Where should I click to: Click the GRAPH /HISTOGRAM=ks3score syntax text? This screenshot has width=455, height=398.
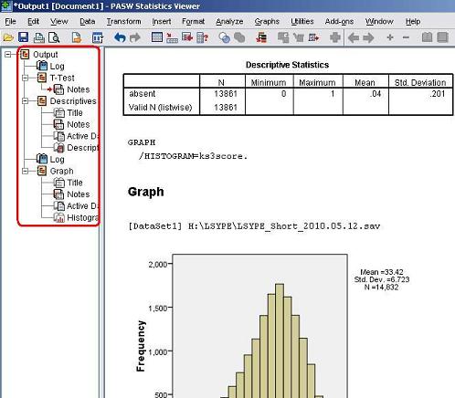[188, 150]
